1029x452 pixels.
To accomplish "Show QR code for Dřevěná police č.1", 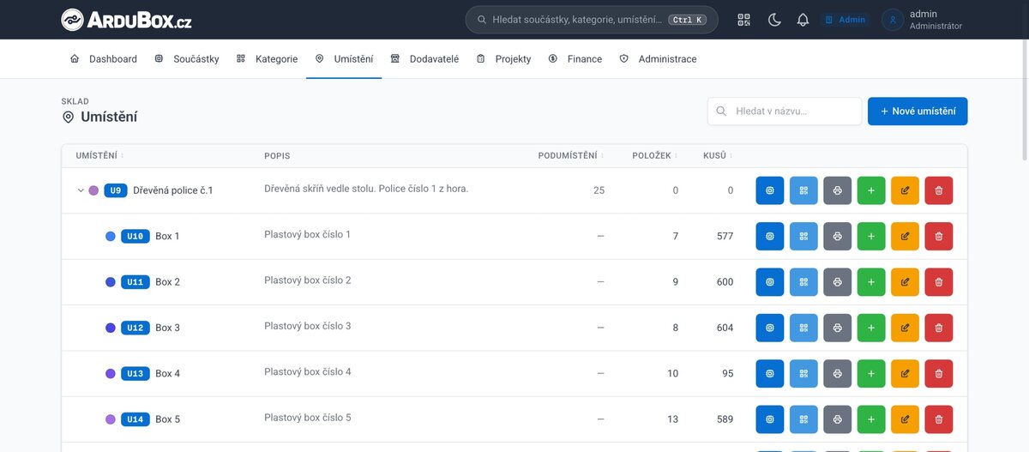I will [803, 190].
